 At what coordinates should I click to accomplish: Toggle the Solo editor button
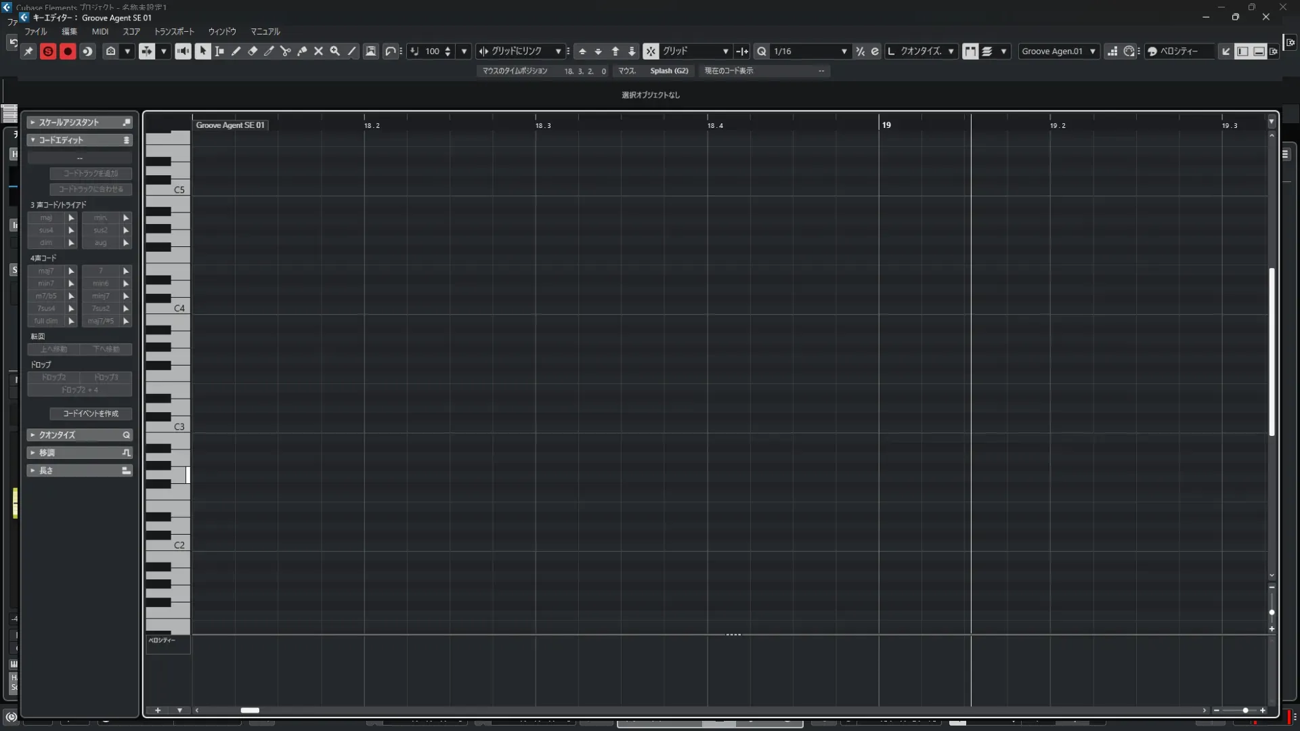(48, 51)
